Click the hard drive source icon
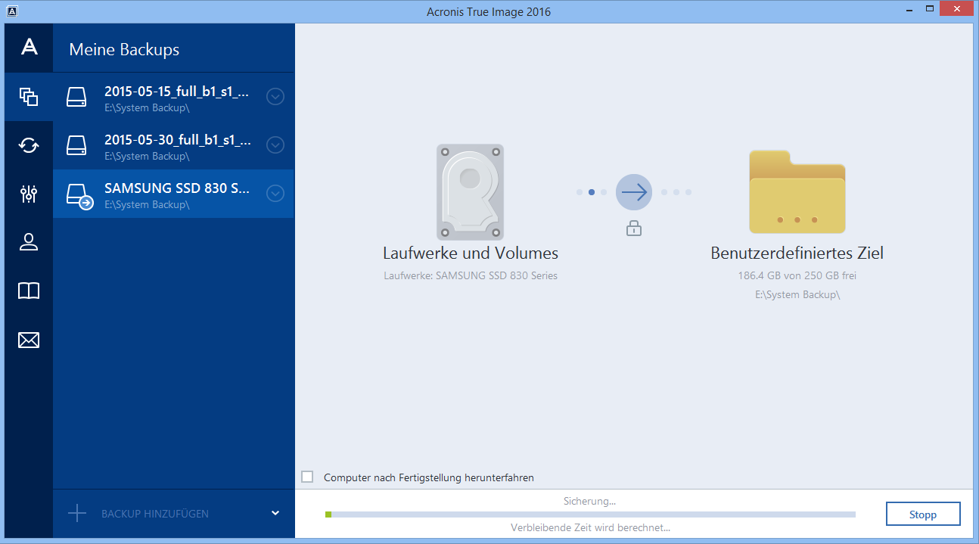 (470, 192)
